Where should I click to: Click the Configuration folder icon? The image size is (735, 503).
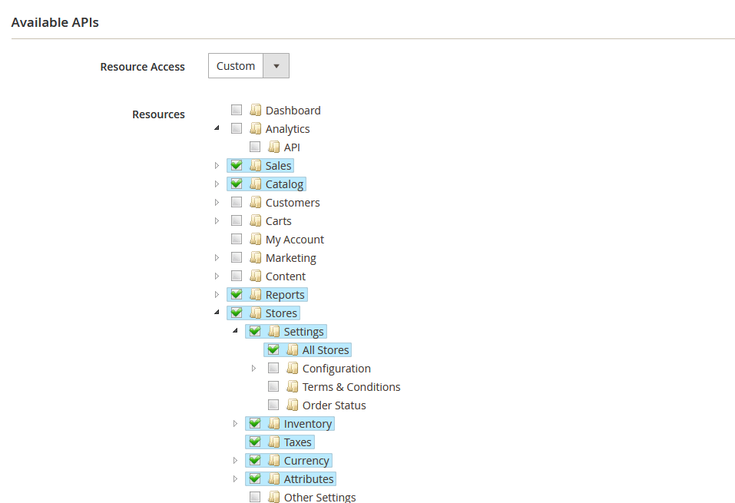[x=293, y=368]
